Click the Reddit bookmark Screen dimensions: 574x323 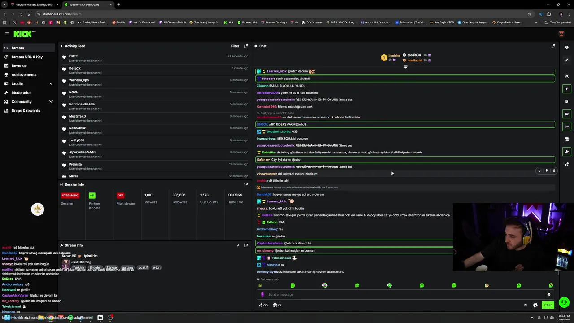[x=119, y=22]
